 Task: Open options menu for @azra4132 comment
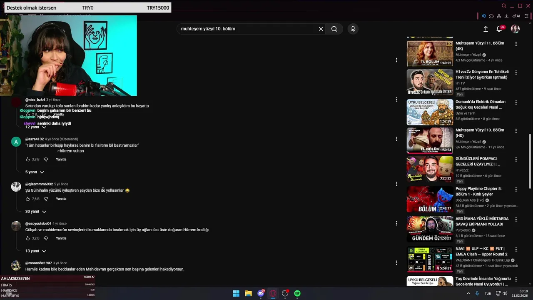396,139
